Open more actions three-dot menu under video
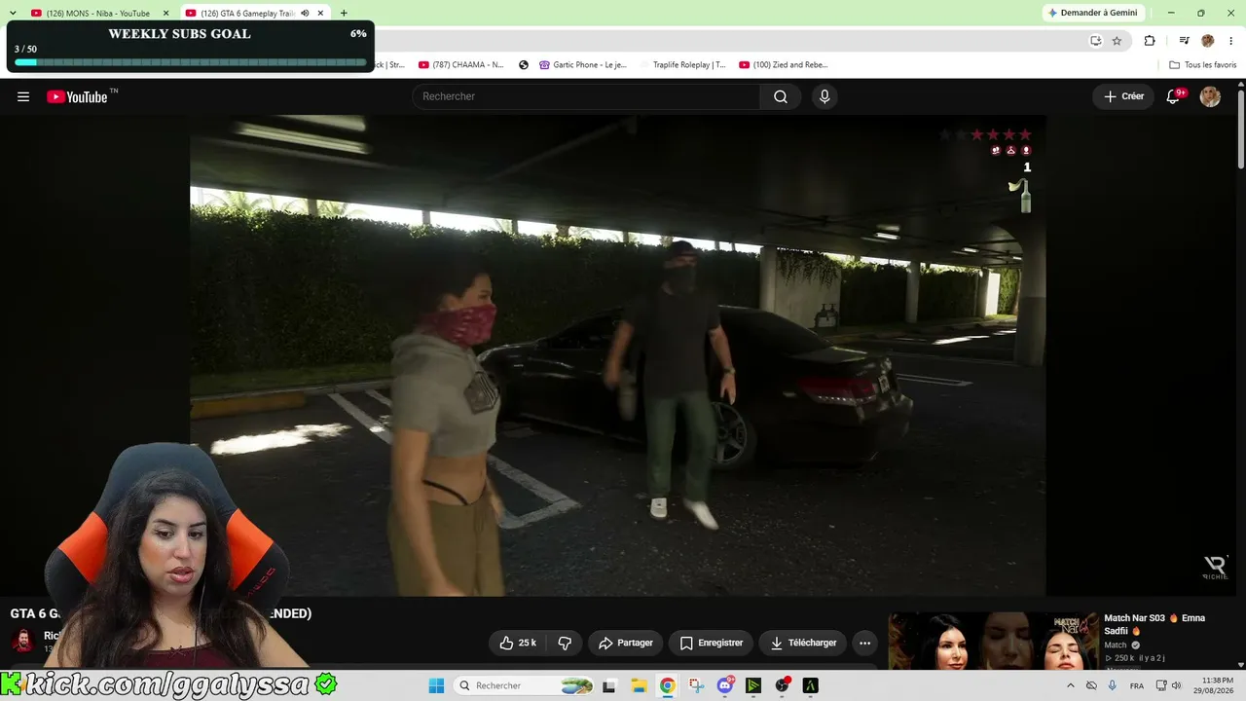This screenshot has width=1246, height=701. point(864,643)
